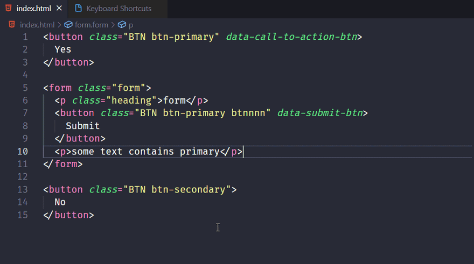Viewport: 474px width, 264px height.
Task: Click the text "Submit" on line 8
Action: (x=83, y=126)
